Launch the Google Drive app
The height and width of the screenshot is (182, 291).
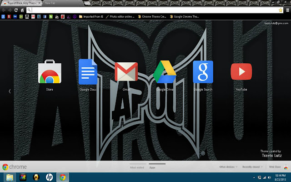point(165,72)
